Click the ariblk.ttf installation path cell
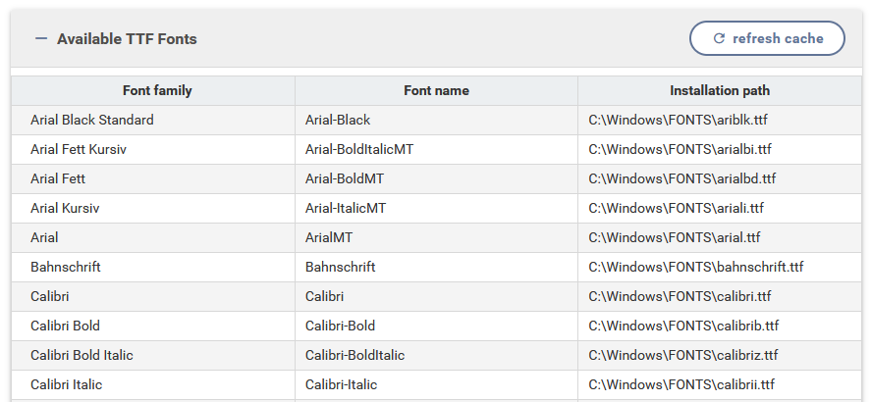The image size is (871, 402). coord(676,120)
